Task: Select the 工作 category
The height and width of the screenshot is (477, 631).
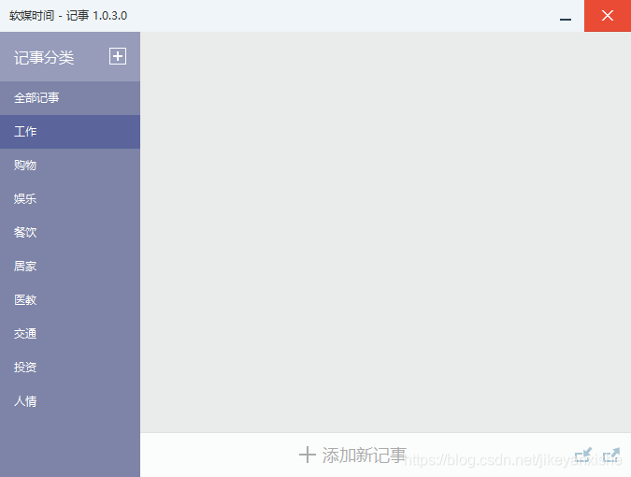Action: (70, 132)
